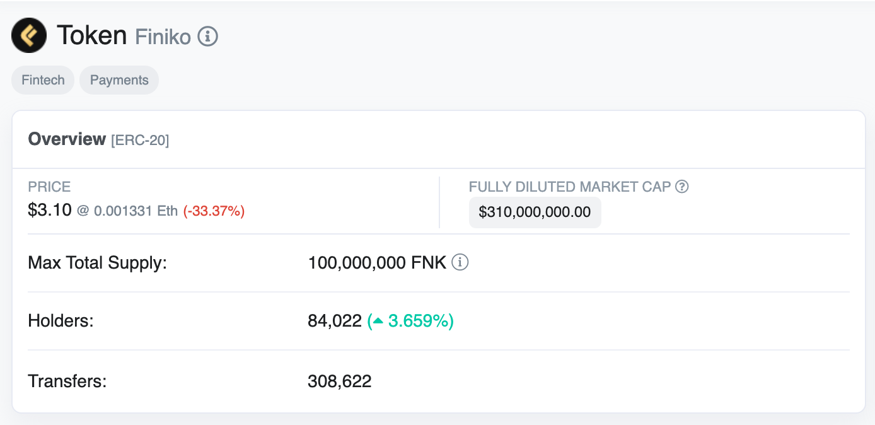Image resolution: width=875 pixels, height=425 pixels.
Task: Select the Payments tag
Action: 119,80
